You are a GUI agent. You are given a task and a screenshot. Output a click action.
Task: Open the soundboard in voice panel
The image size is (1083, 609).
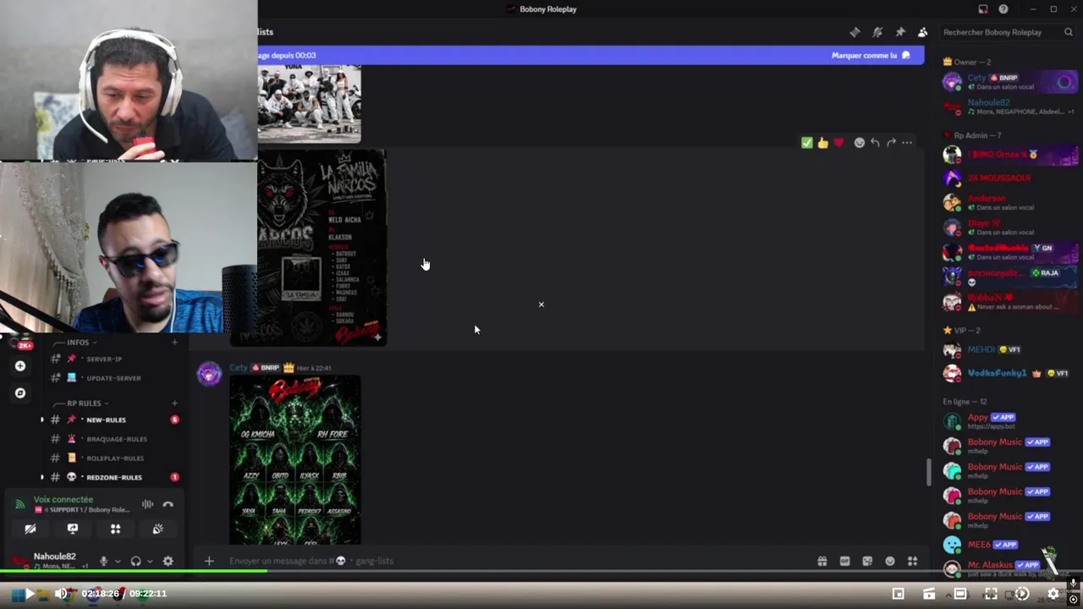click(x=157, y=529)
